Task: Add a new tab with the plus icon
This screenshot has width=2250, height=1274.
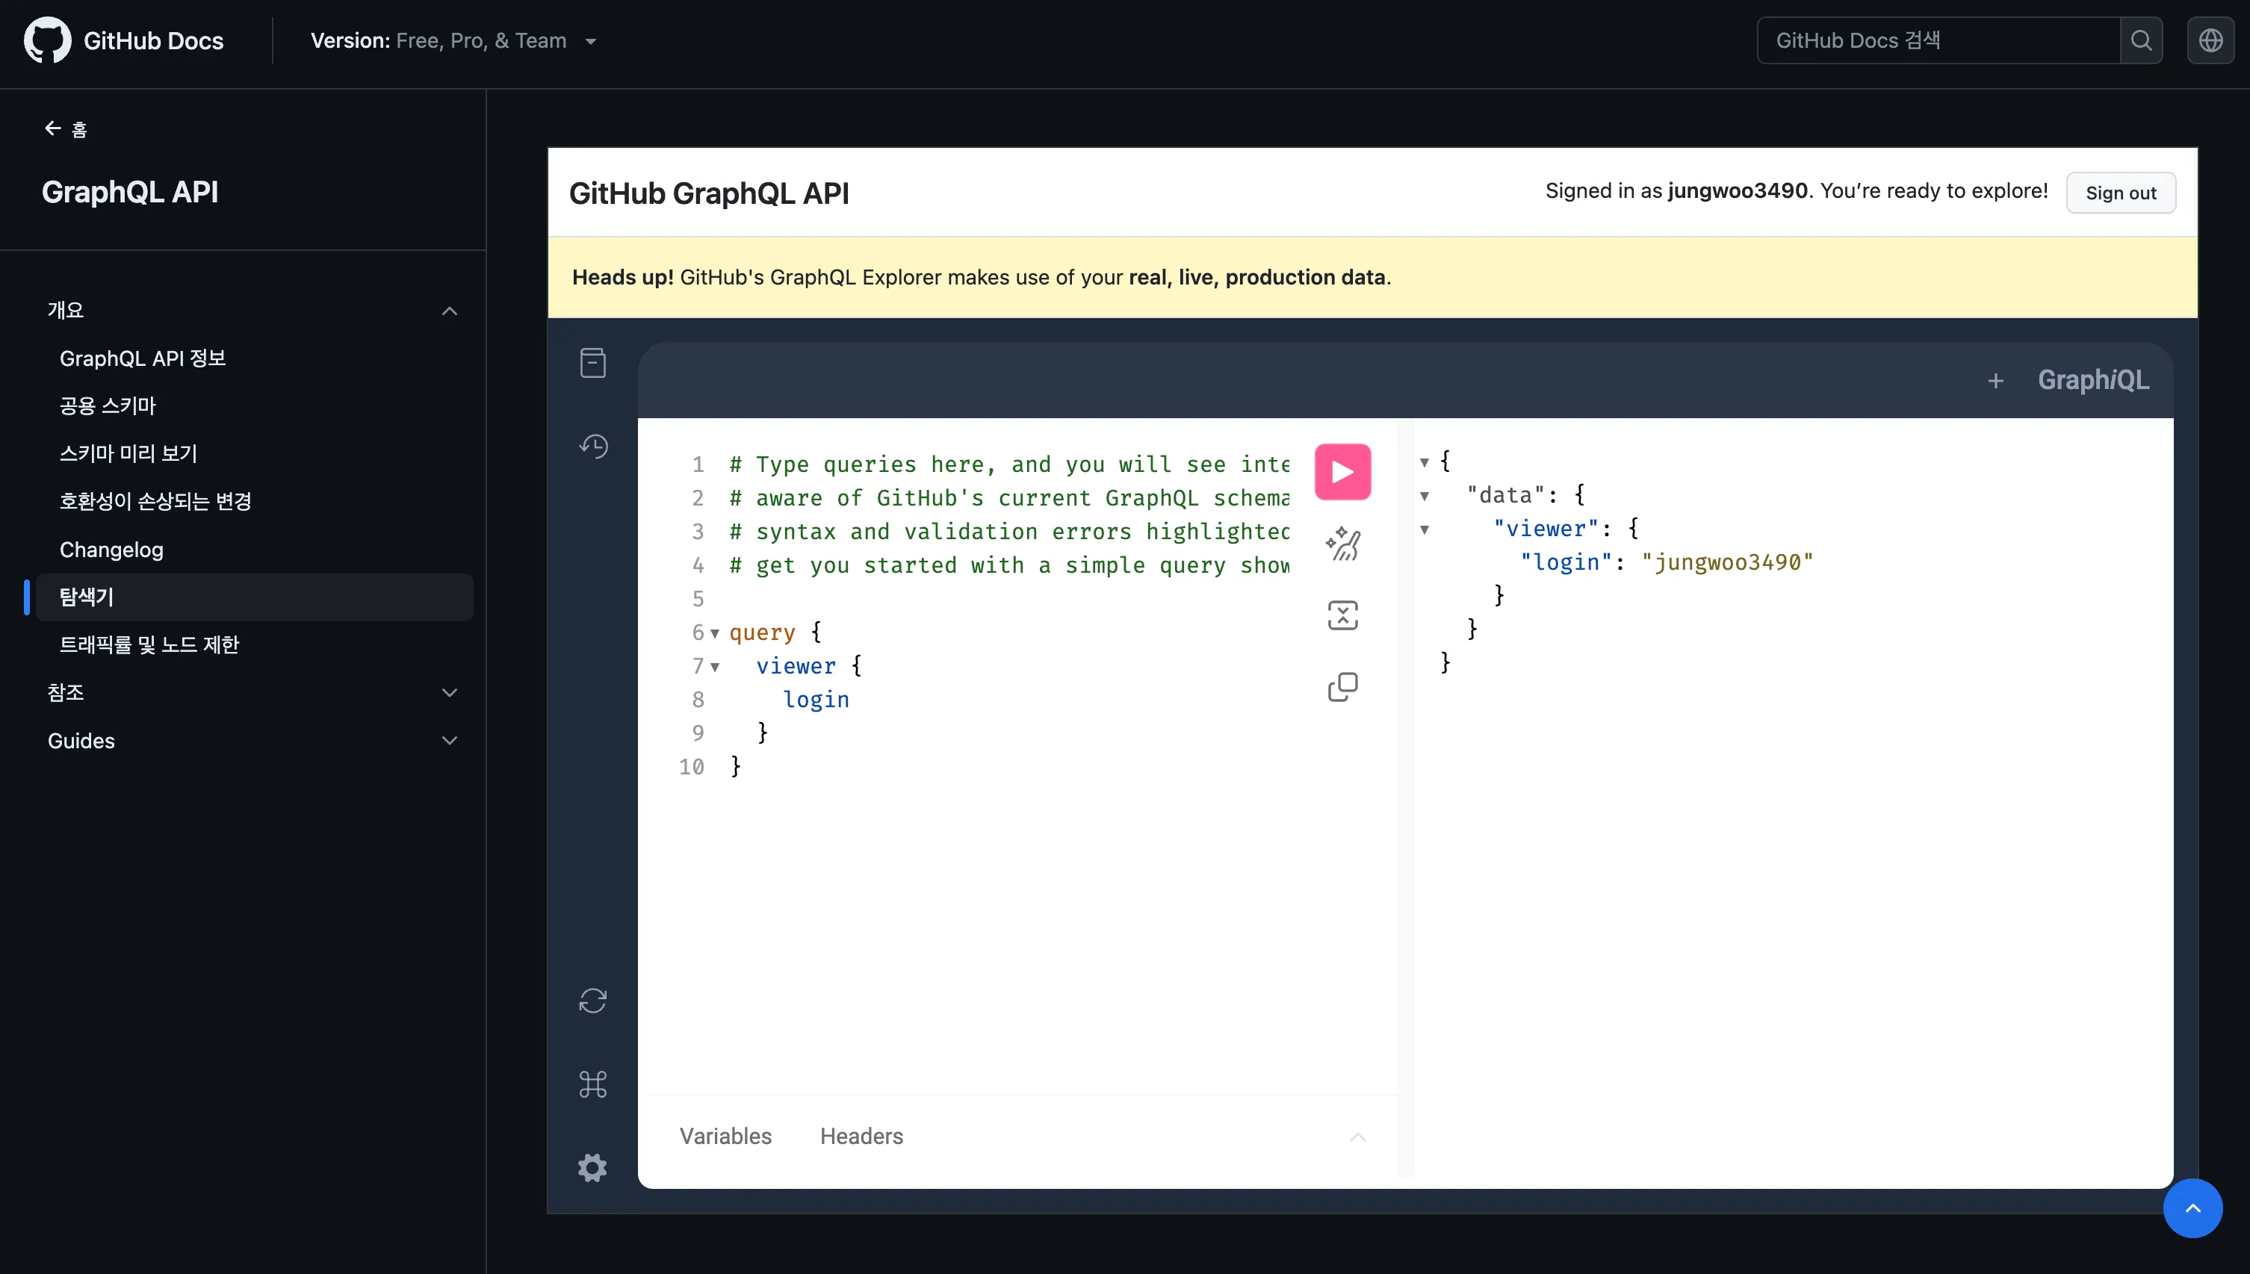Action: [1995, 381]
